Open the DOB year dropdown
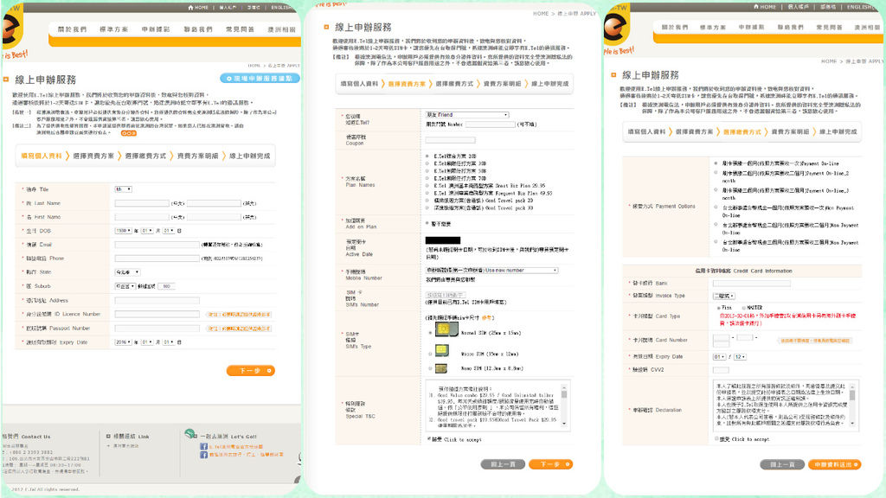This screenshot has height=498, width=886. tap(123, 231)
